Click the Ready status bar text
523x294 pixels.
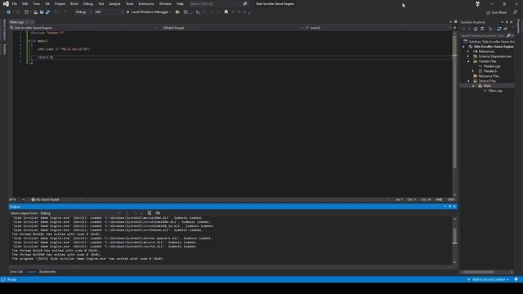pos(11,279)
